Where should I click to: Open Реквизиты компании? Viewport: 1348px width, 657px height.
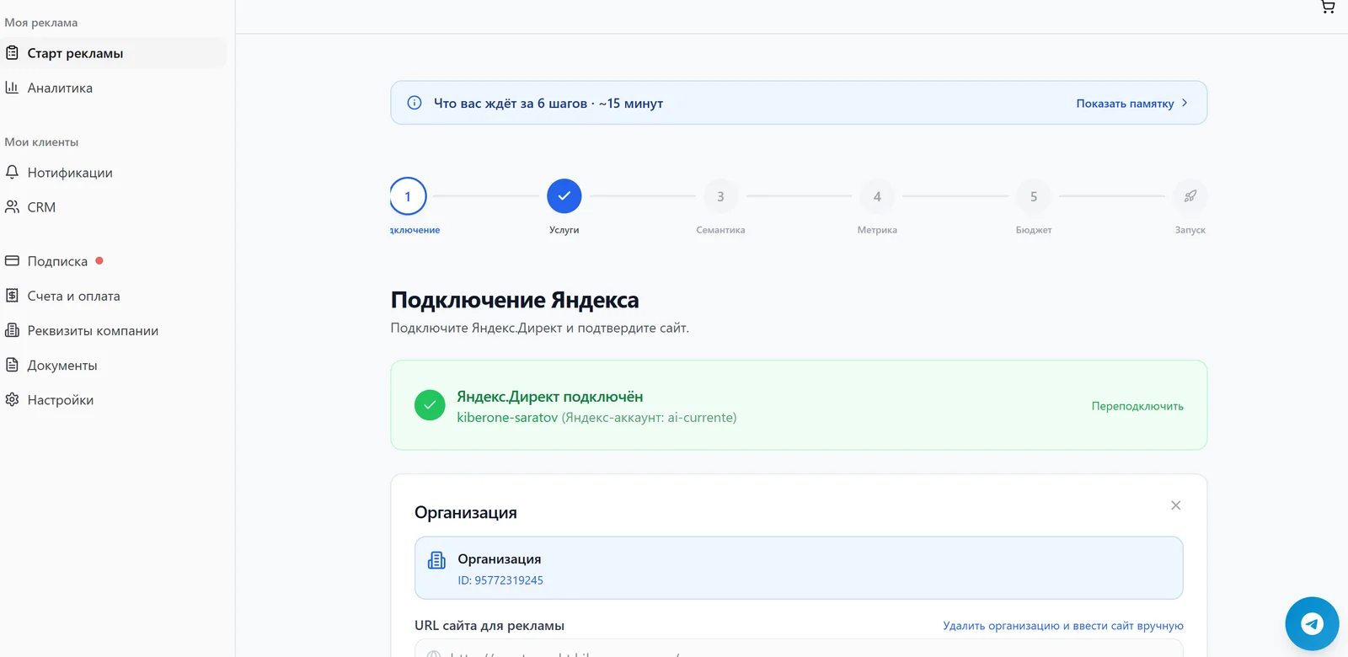(114, 330)
